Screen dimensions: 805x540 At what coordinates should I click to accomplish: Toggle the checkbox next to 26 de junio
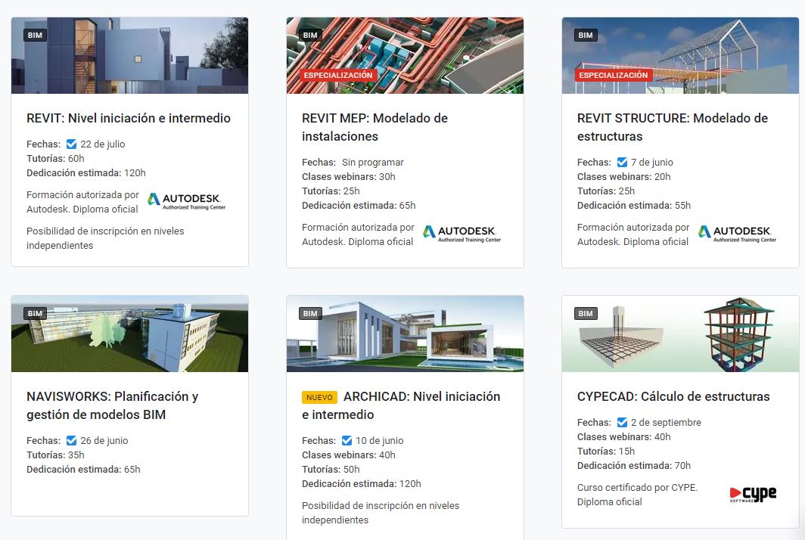(71, 440)
